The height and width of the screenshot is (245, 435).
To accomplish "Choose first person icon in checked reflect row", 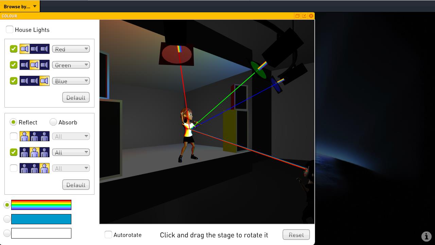I will coord(24,152).
